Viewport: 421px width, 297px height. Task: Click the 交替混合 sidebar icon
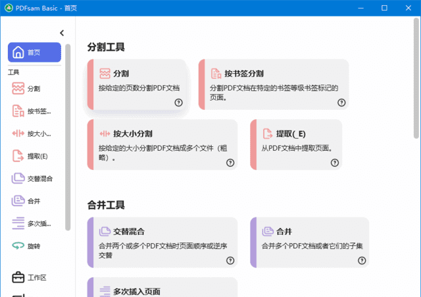18,178
